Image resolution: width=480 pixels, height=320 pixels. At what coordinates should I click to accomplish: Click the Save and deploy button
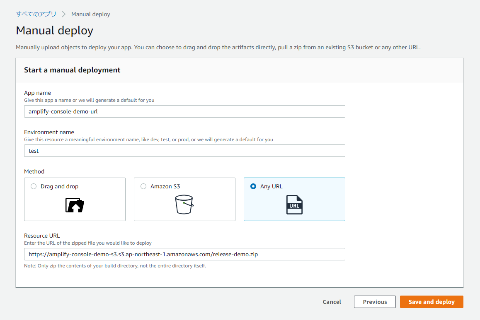pos(432,302)
